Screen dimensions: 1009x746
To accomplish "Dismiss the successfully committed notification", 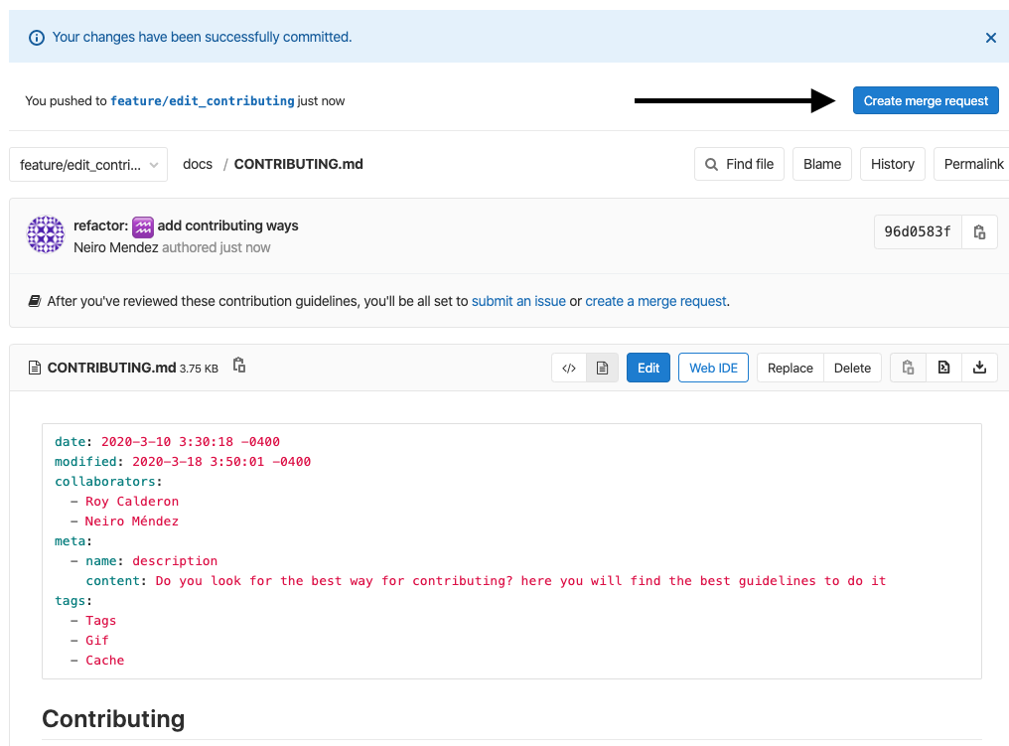I will point(990,38).
